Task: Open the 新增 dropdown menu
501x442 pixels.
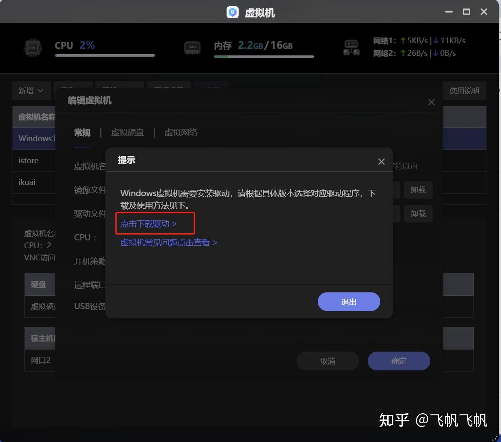Action: [31, 90]
